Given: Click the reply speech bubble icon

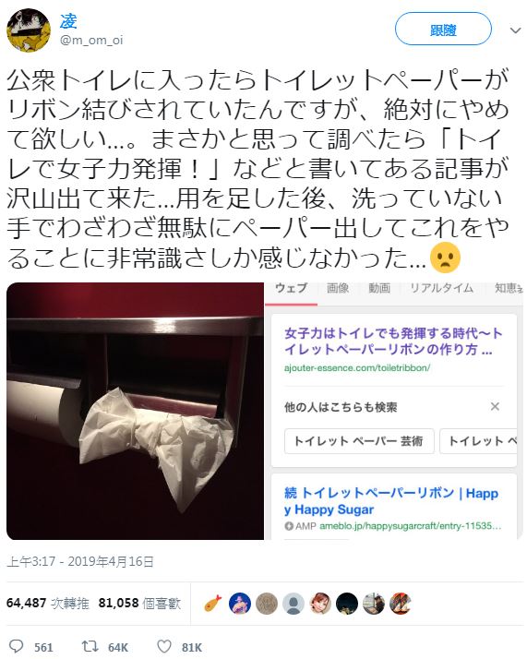Looking at the screenshot, I should click(17, 646).
